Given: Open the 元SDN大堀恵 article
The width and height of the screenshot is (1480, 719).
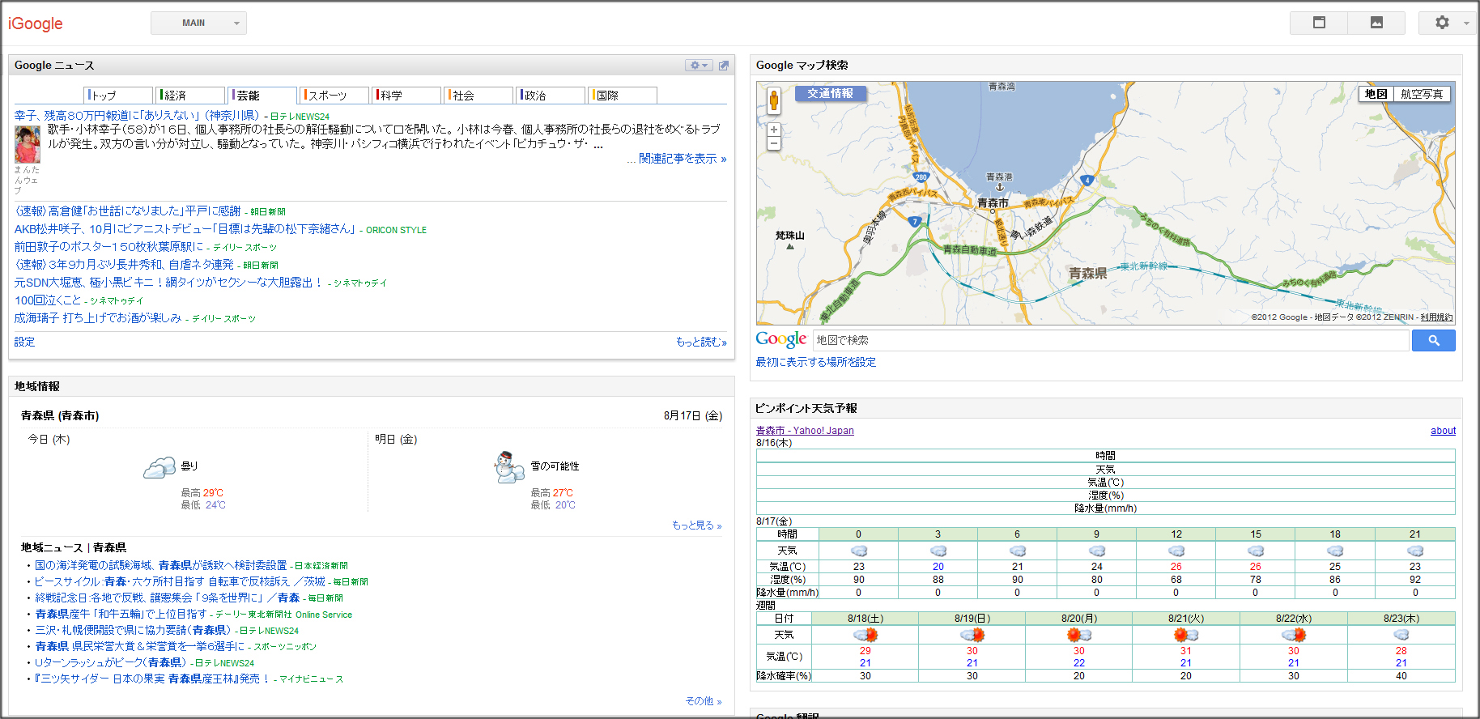Looking at the screenshot, I should pyautogui.click(x=169, y=283).
